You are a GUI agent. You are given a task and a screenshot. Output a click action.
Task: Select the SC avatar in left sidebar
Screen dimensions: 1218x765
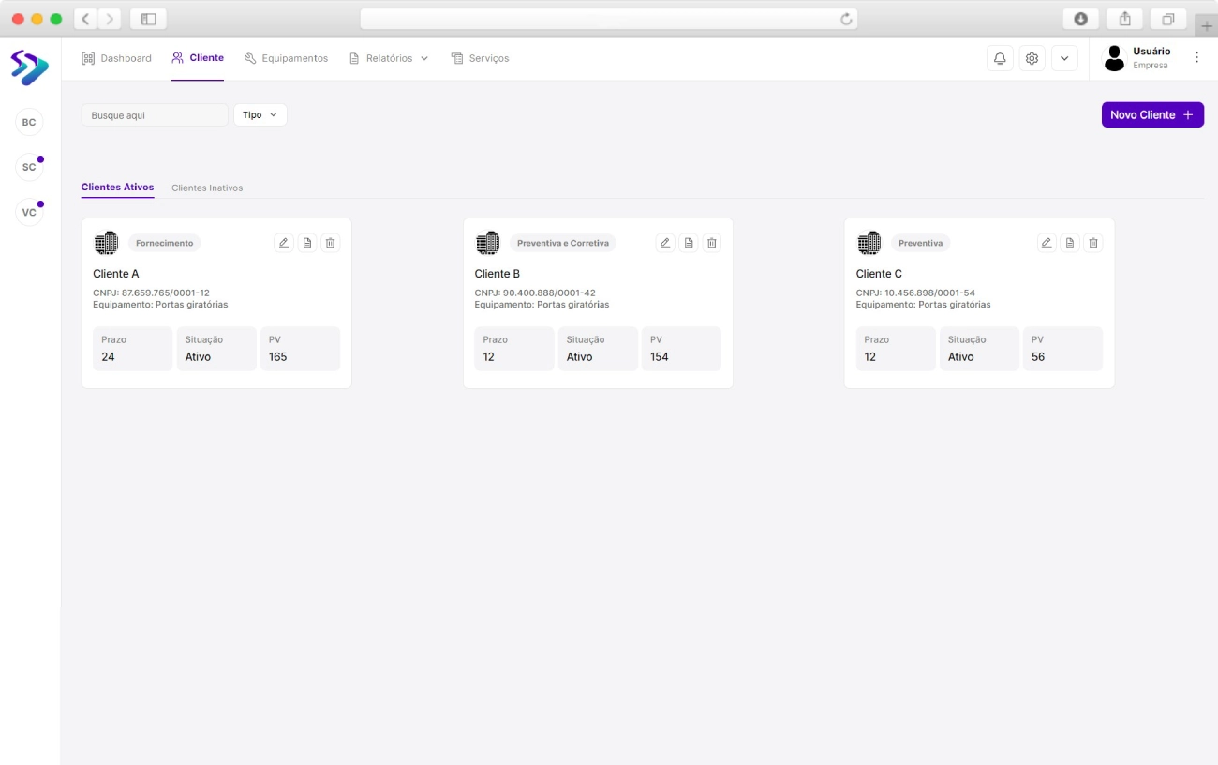point(29,167)
